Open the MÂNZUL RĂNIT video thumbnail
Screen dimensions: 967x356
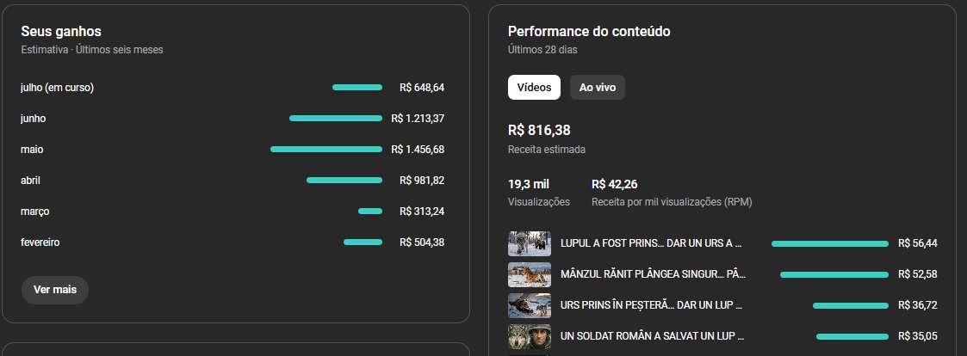click(530, 274)
